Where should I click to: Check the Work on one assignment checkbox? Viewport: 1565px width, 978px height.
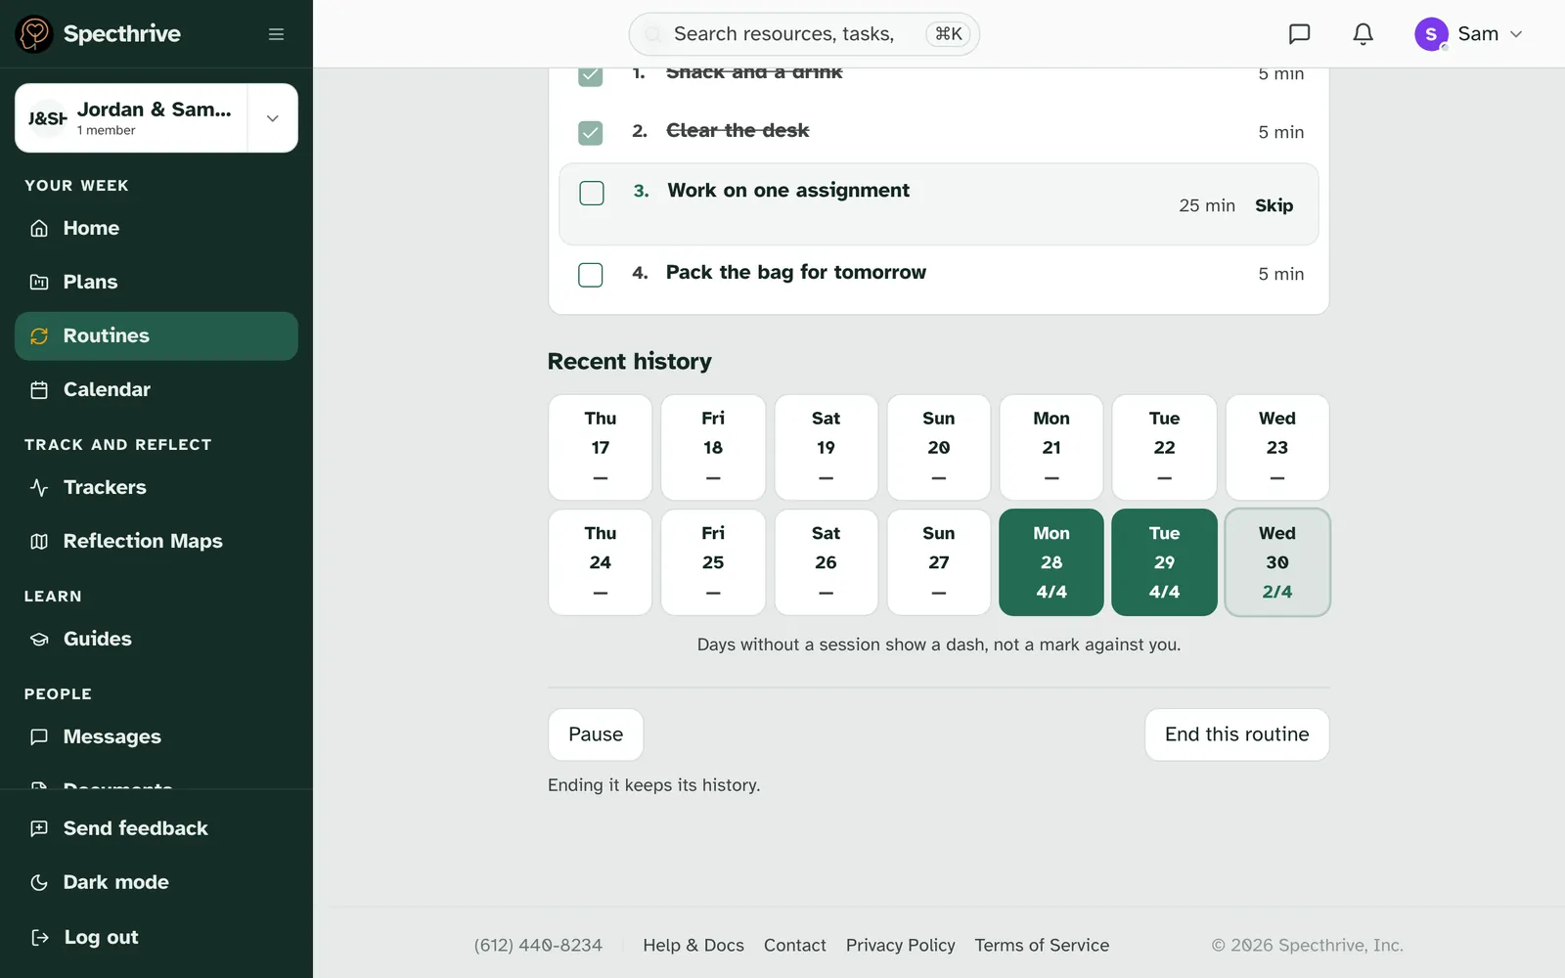point(592,193)
